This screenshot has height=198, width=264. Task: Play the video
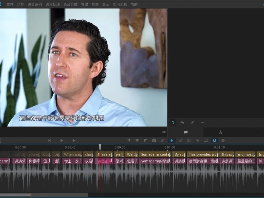click(x=62, y=140)
